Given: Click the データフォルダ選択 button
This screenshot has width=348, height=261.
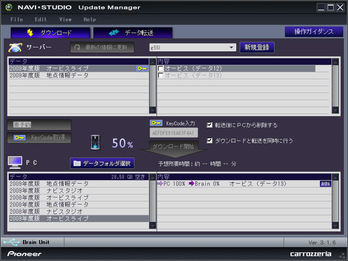Looking at the screenshot, I should (x=102, y=163).
